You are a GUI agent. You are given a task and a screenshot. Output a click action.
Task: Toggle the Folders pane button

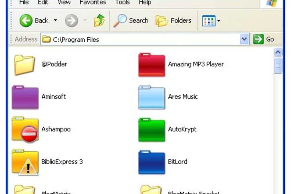pyautogui.click(x=173, y=21)
